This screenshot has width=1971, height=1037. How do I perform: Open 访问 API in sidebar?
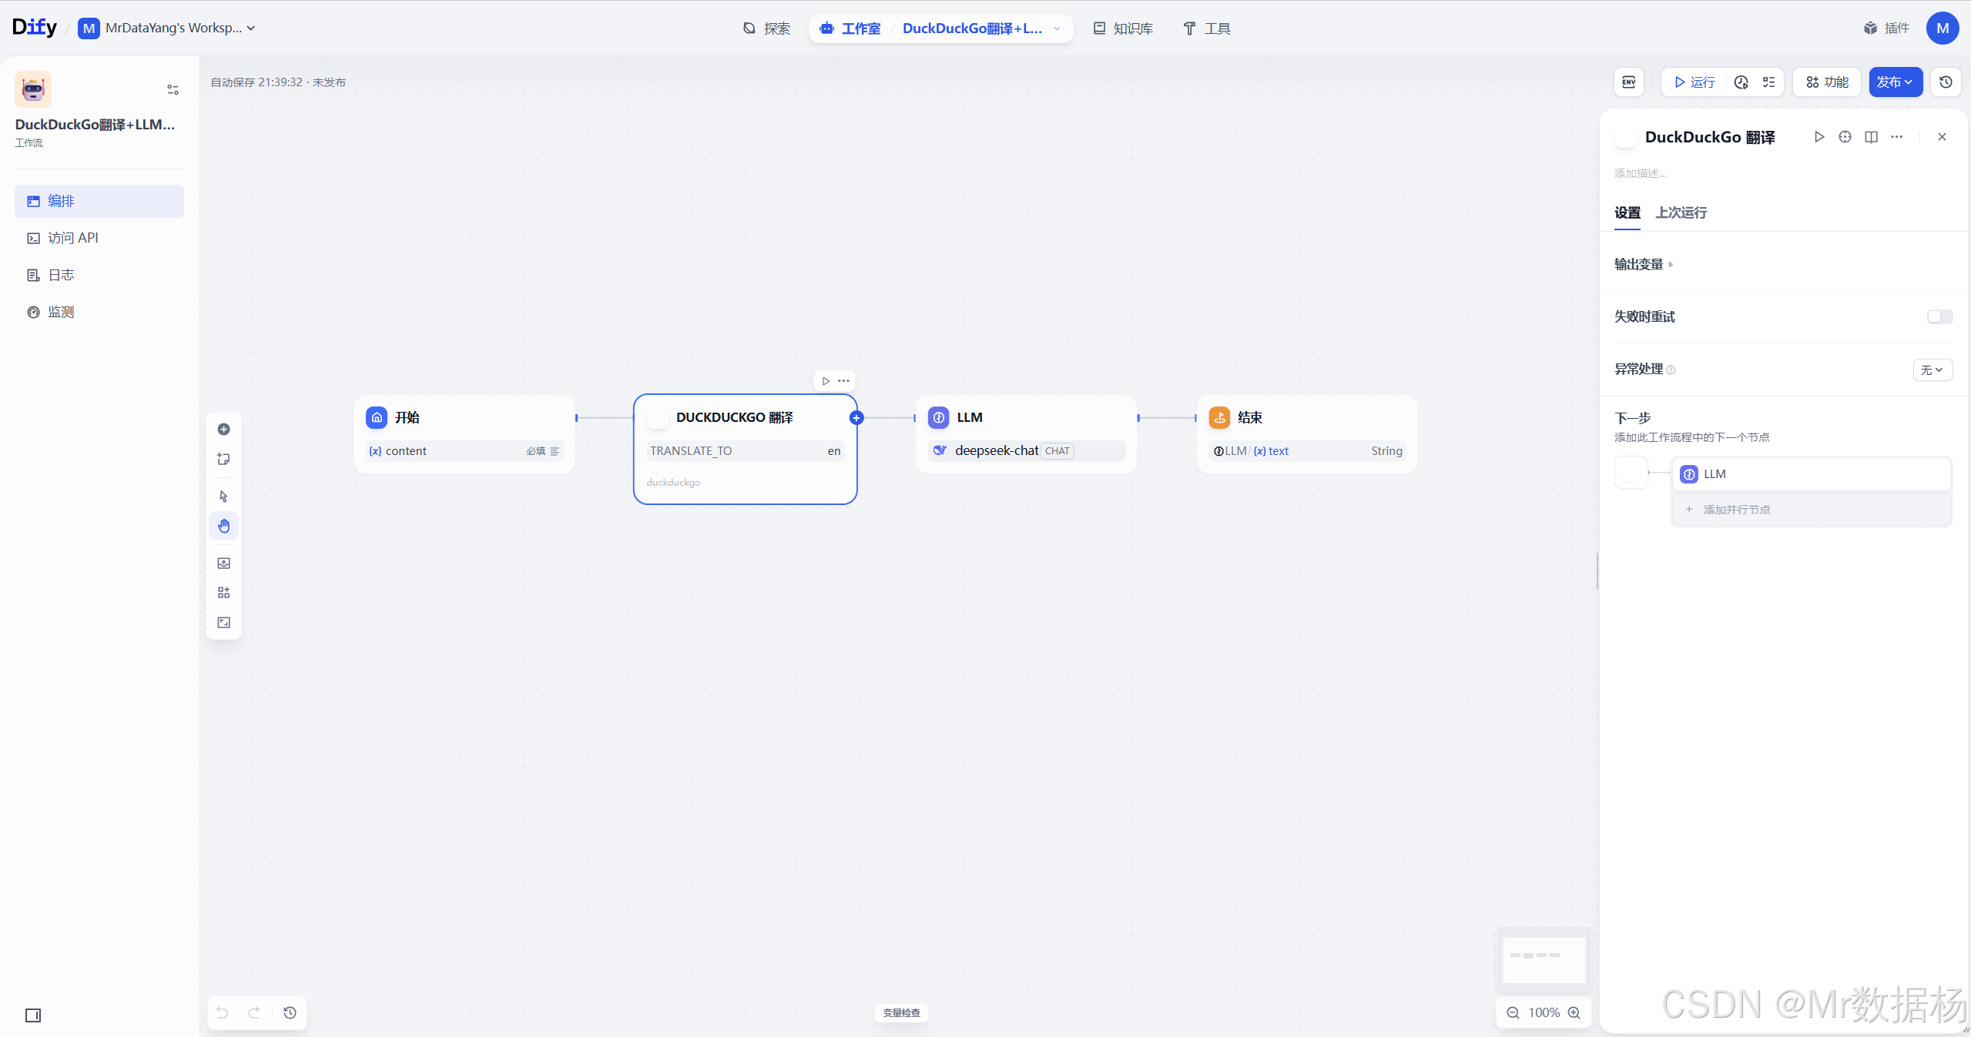pos(73,239)
